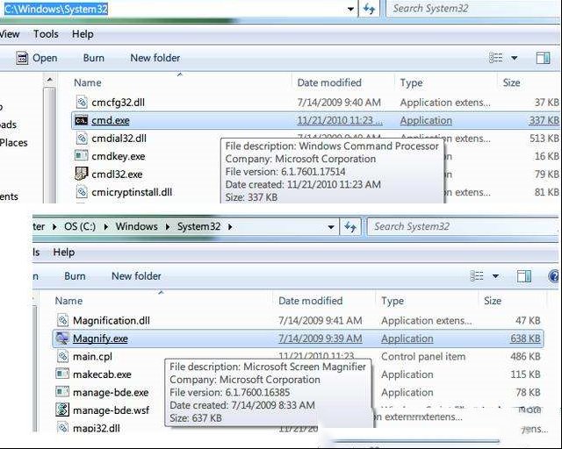Toggle preview pane in upper window

click(x=543, y=58)
